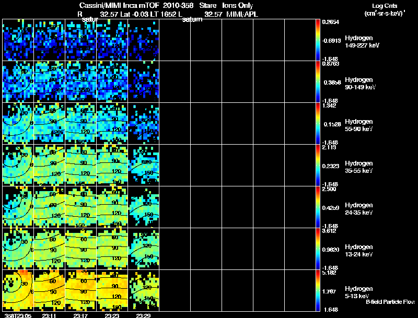Click the 'Log Cnts' colorbar heading

[385, 6]
